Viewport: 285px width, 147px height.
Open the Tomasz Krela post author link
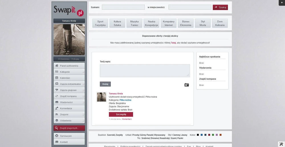coord(116,94)
